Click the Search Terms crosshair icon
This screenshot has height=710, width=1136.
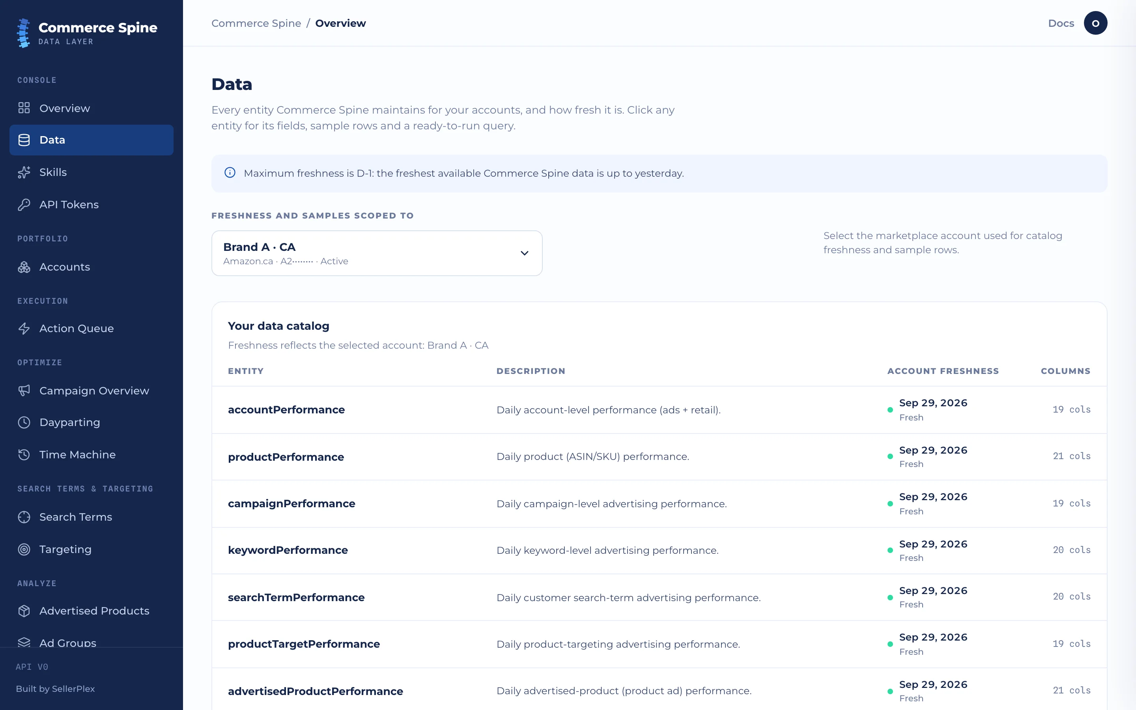(x=24, y=517)
